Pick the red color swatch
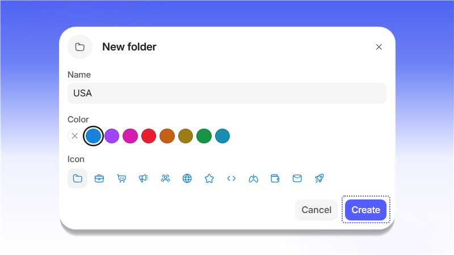Screen dimensions: 454x255 click(x=149, y=136)
